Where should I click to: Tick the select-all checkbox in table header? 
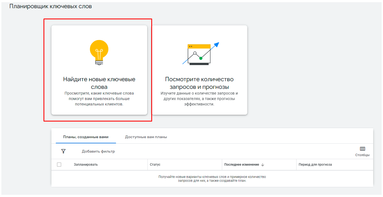59,165
